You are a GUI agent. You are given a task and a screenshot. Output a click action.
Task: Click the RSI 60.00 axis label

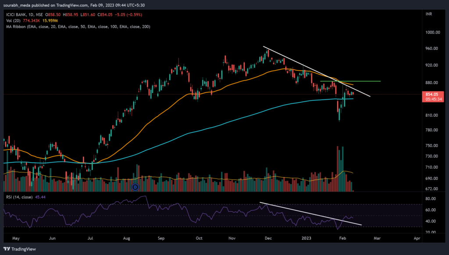(431, 210)
